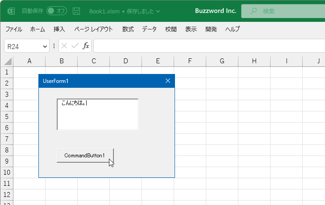This screenshot has height=205, width=325.
Task: Select row 8 header
Action: point(7,150)
